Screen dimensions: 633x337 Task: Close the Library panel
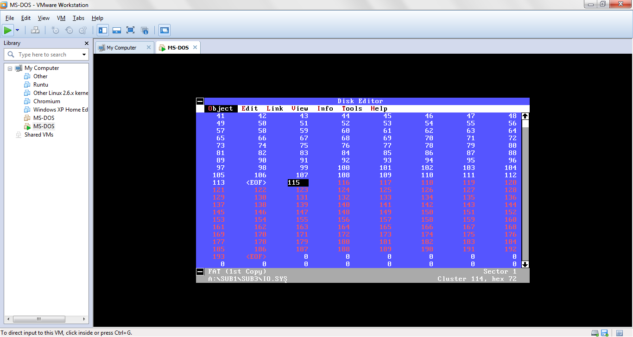pyautogui.click(x=86, y=43)
